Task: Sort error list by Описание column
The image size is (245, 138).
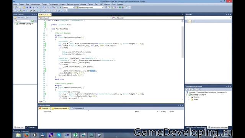Action: coord(47,112)
